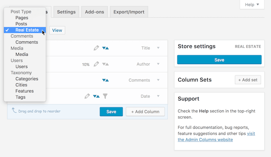Click the + Add Column button
The height and width of the screenshot is (157, 271).
pyautogui.click(x=145, y=112)
